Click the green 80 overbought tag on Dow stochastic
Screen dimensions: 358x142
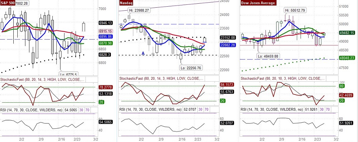click(341, 86)
